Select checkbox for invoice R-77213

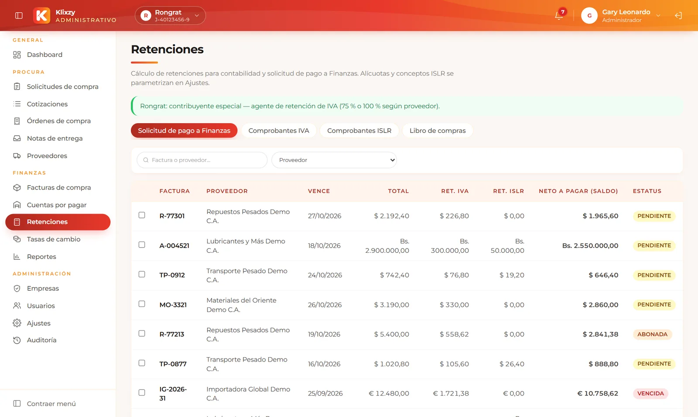[142, 333]
